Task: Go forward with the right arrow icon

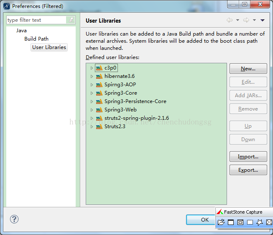Action: [x=246, y=20]
